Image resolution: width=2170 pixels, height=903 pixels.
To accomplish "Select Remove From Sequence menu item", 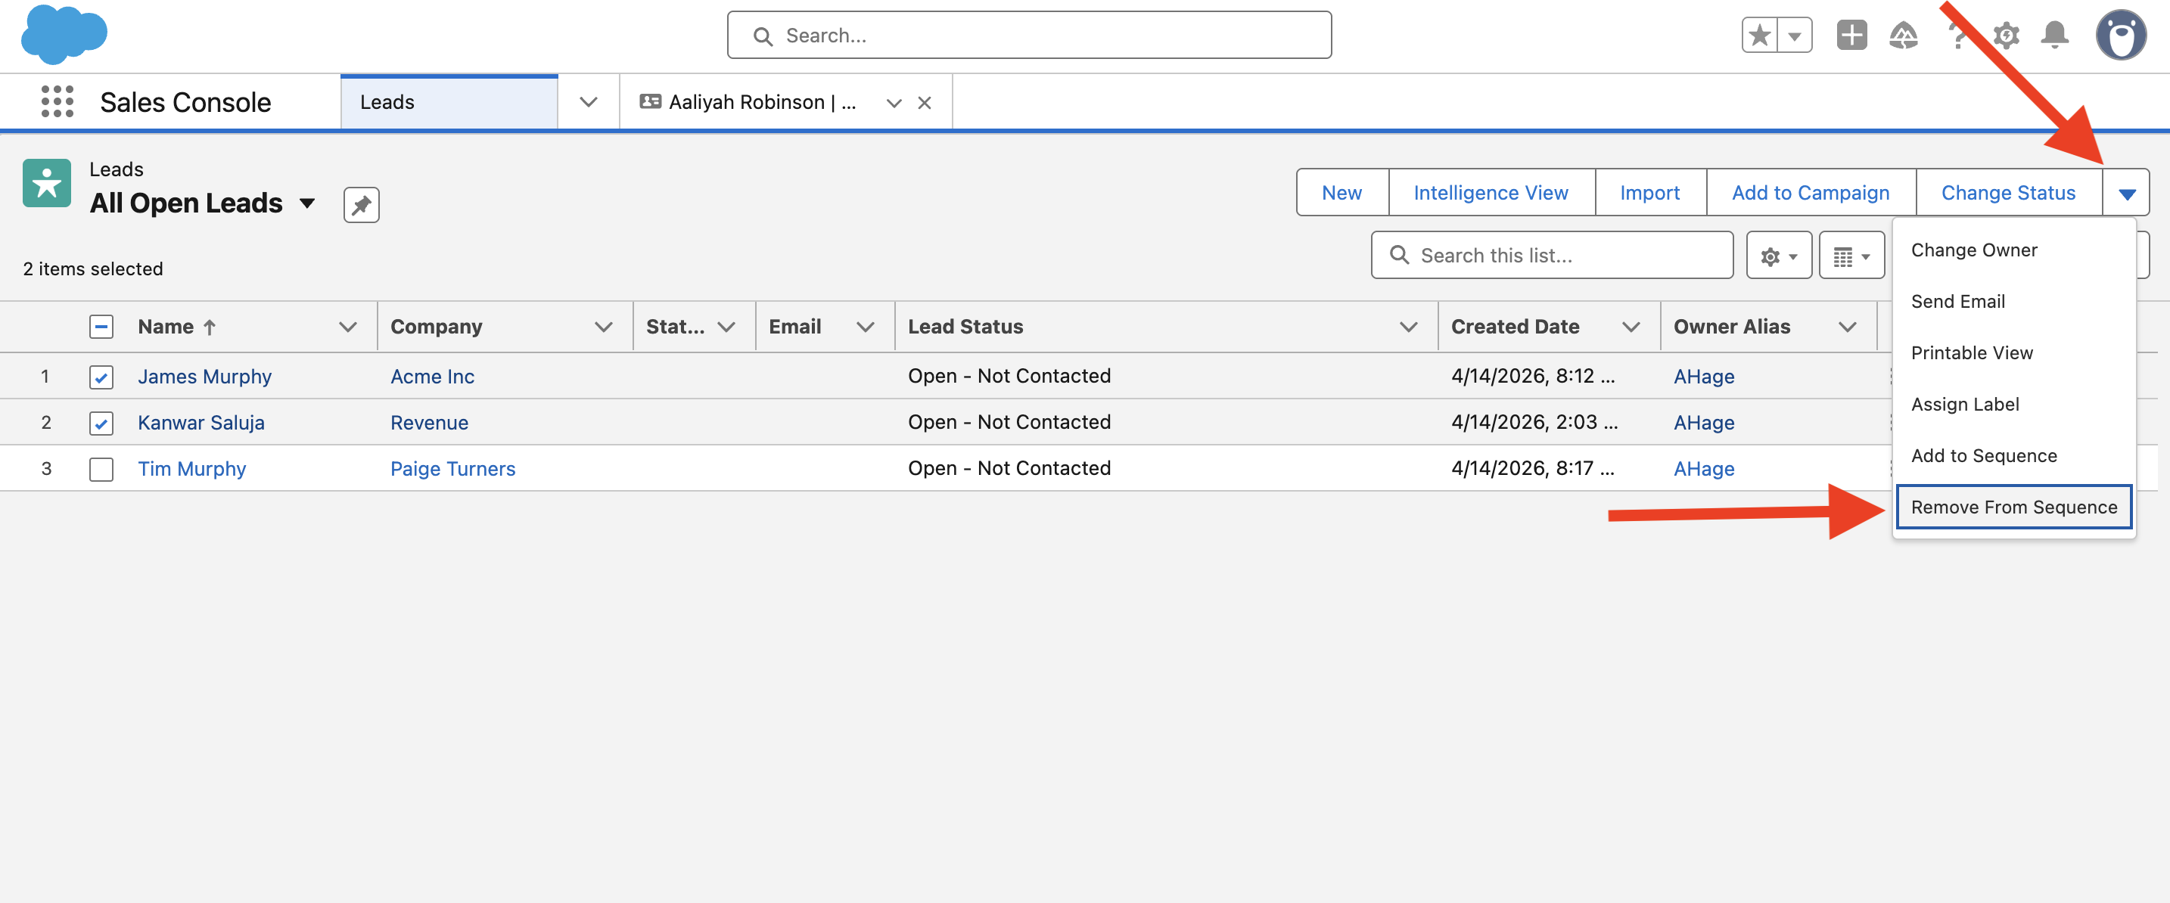I will tap(2013, 506).
